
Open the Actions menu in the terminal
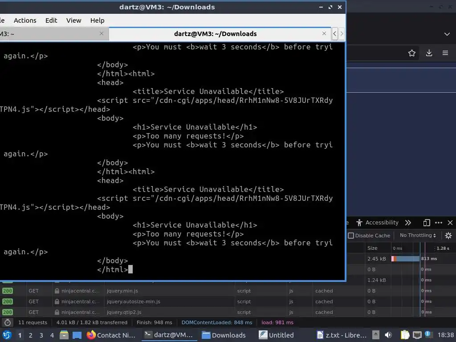pyautogui.click(x=25, y=20)
